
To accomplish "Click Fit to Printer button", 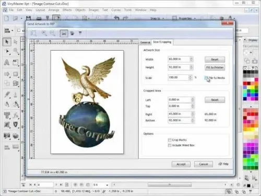I will [x=215, y=67].
